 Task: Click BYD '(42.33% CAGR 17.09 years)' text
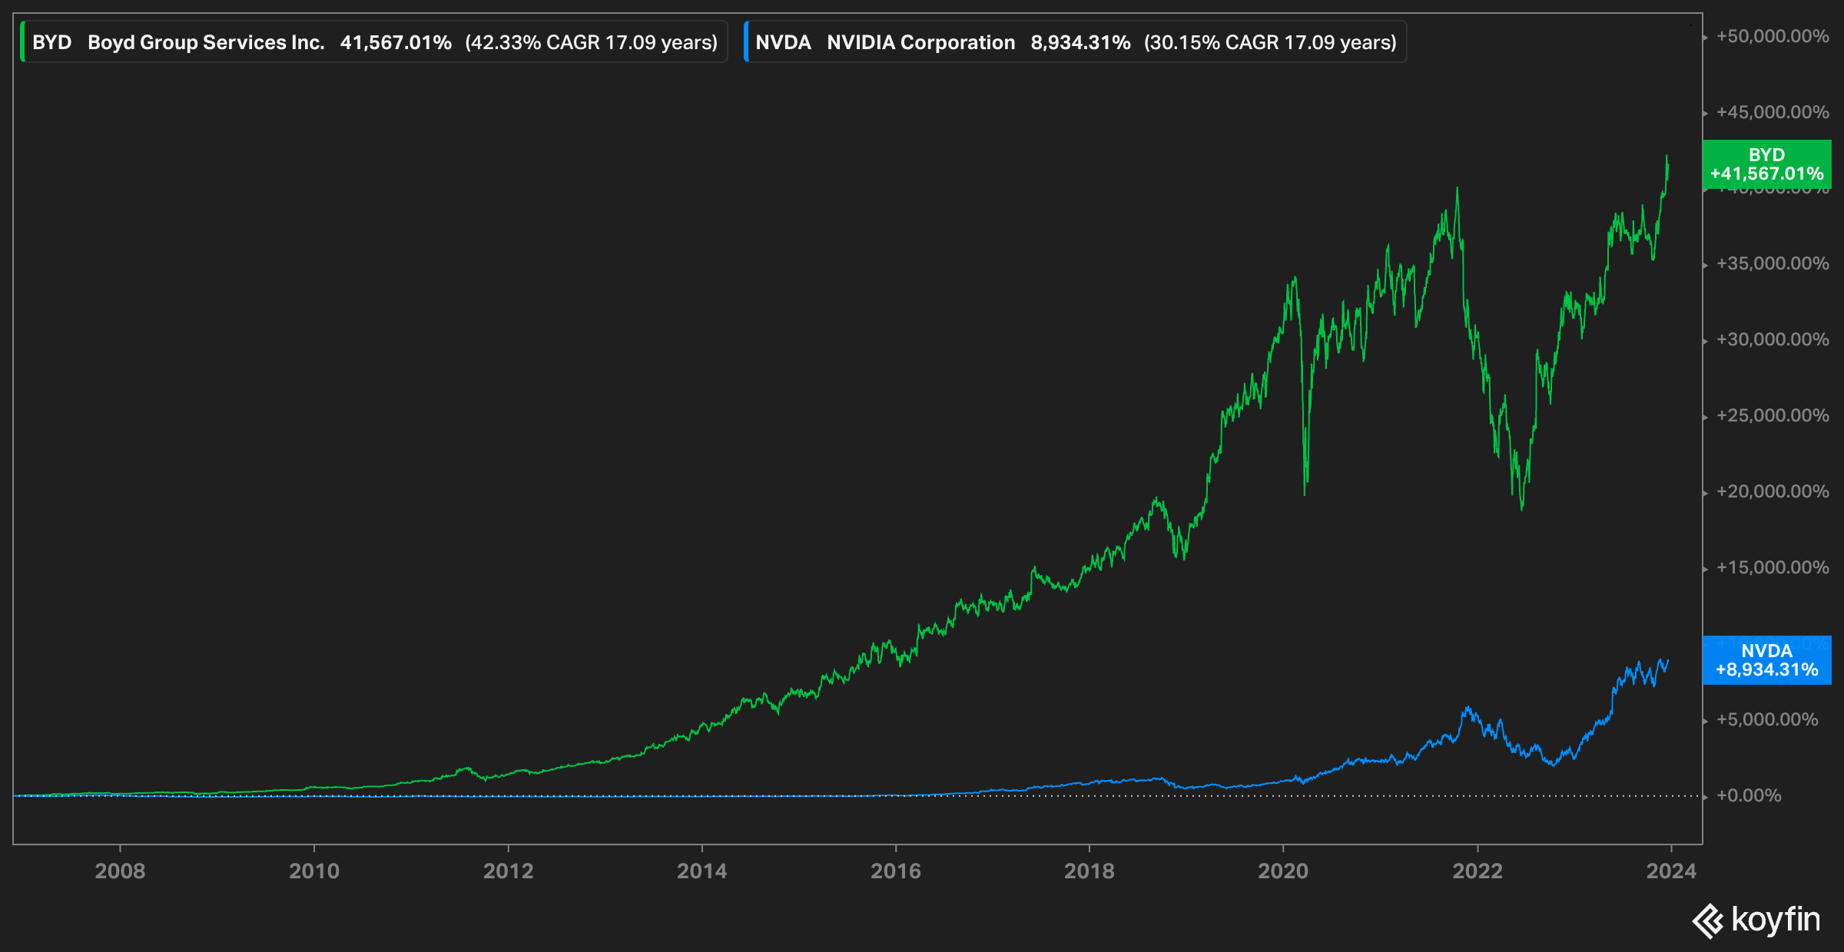591,42
